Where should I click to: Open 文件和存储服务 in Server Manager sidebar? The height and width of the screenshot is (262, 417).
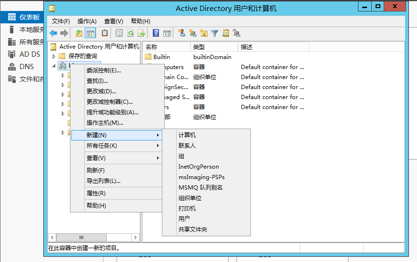[26, 79]
